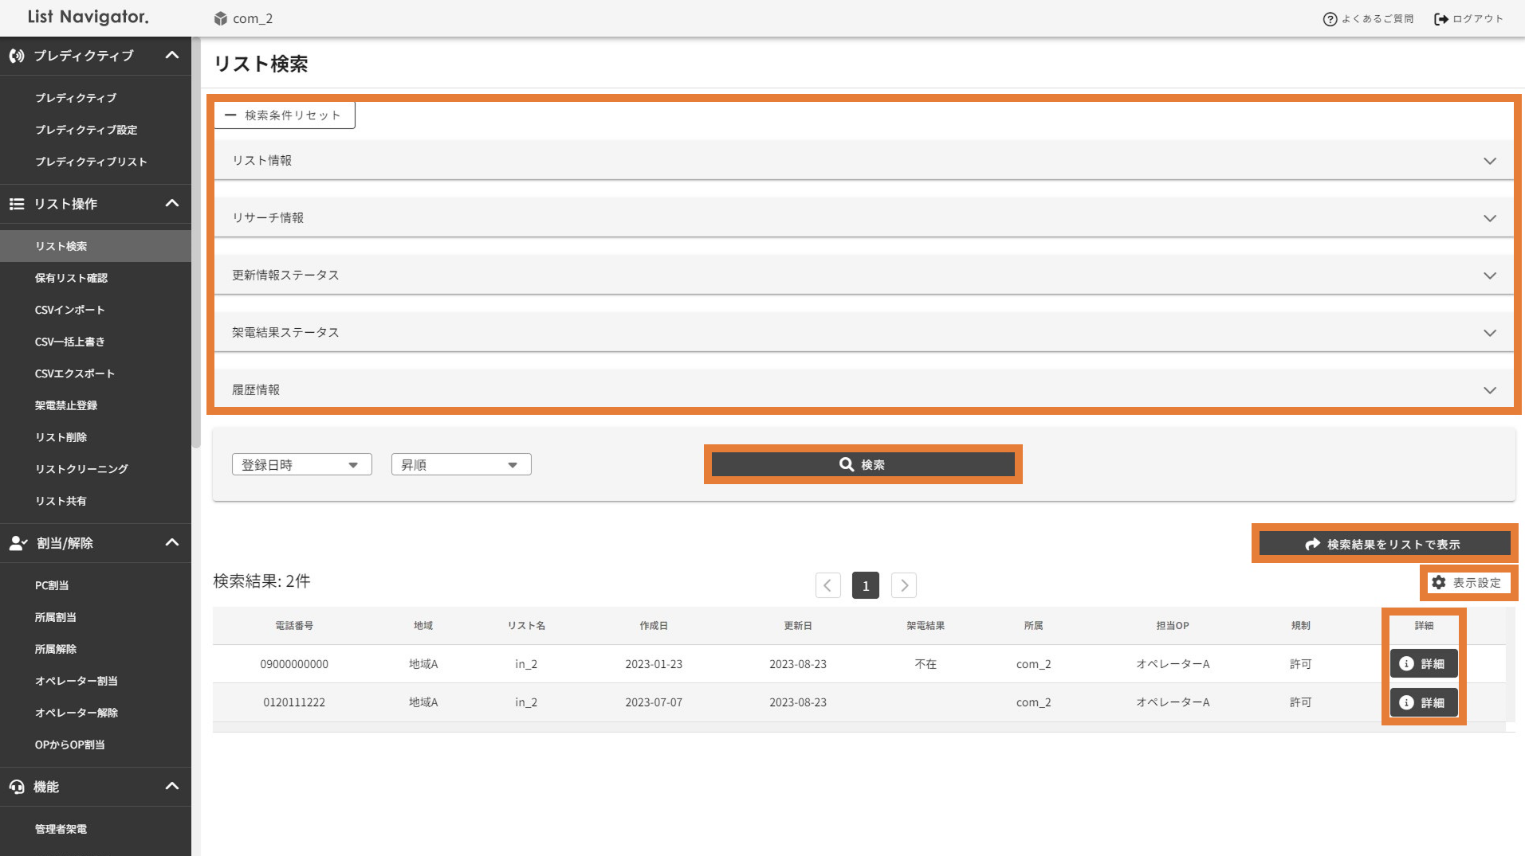Click the 更新日 column header
Screen dimensions: 1525x856
[x=797, y=626]
